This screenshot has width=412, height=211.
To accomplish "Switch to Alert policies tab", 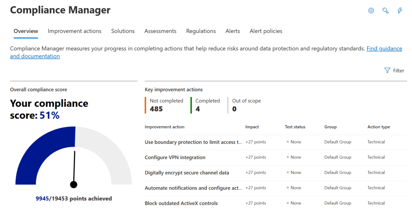I will 266,31.
